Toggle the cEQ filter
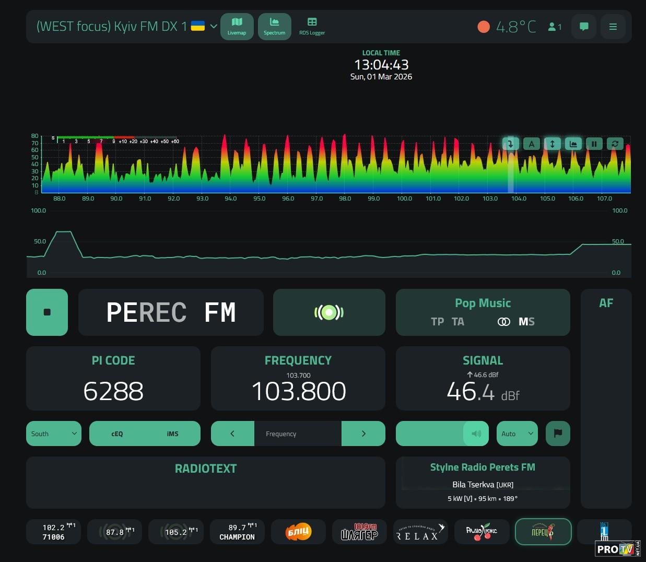The height and width of the screenshot is (562, 646). (117, 434)
